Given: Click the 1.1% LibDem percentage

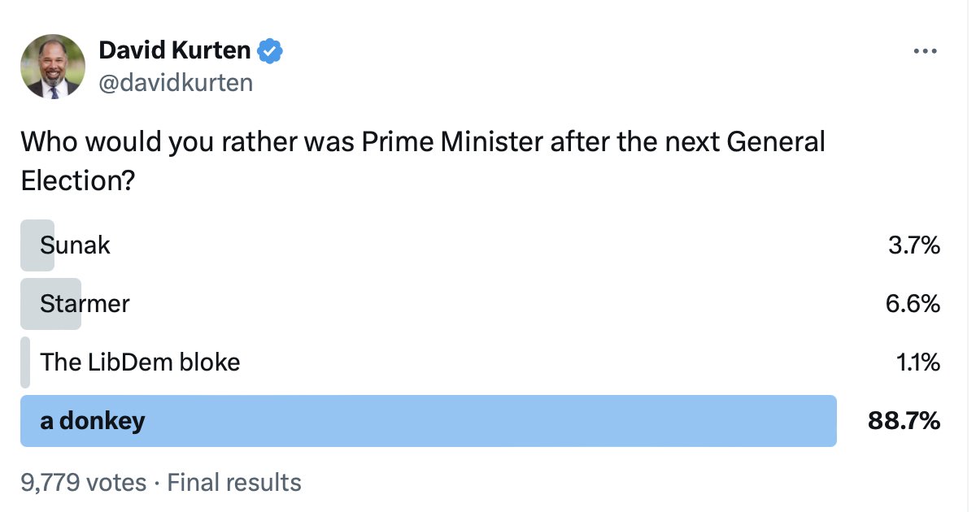Looking at the screenshot, I should point(916,362).
